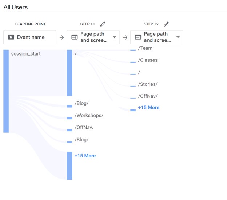The width and height of the screenshot is (227, 200).
Task: Select the session_start node bar
Action: [6, 91]
